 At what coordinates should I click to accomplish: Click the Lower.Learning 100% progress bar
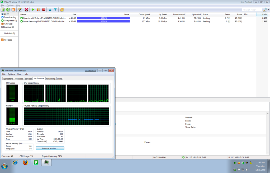[x=103, y=21]
